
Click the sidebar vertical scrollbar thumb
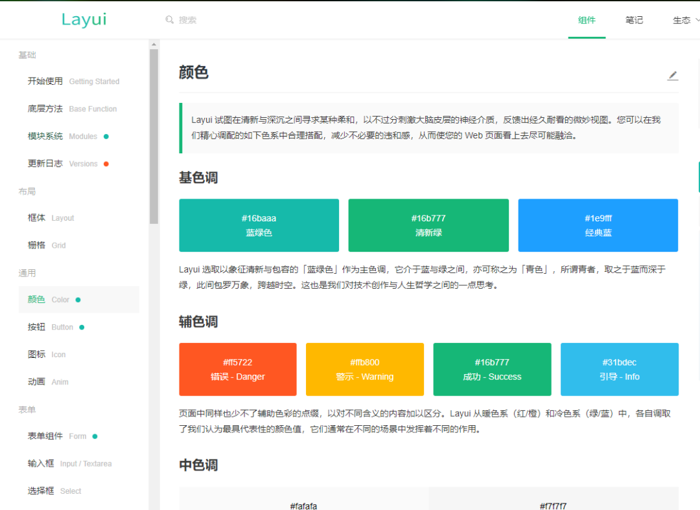pyautogui.click(x=154, y=136)
